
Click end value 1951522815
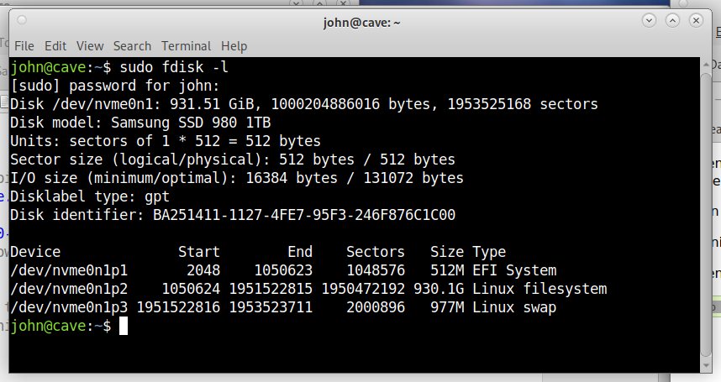pos(271,289)
